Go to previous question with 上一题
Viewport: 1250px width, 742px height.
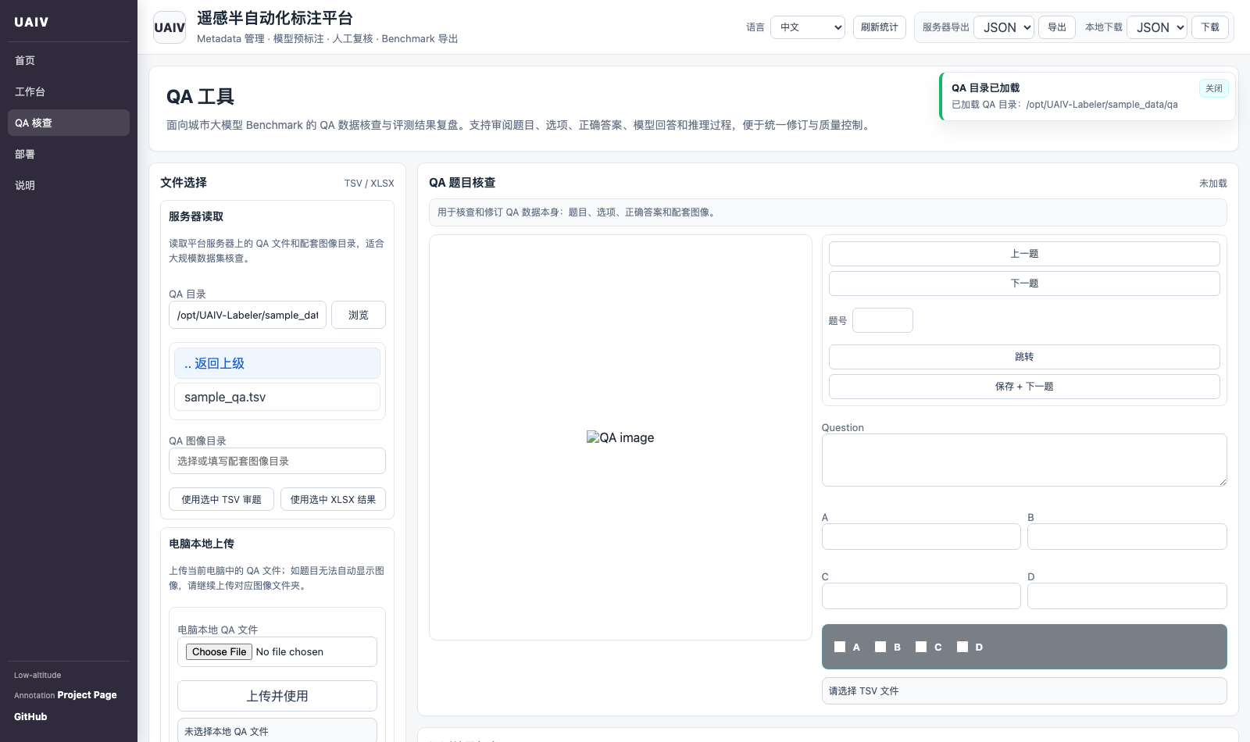coord(1024,254)
